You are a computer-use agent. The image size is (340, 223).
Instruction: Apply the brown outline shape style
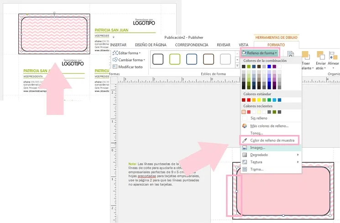(209, 59)
